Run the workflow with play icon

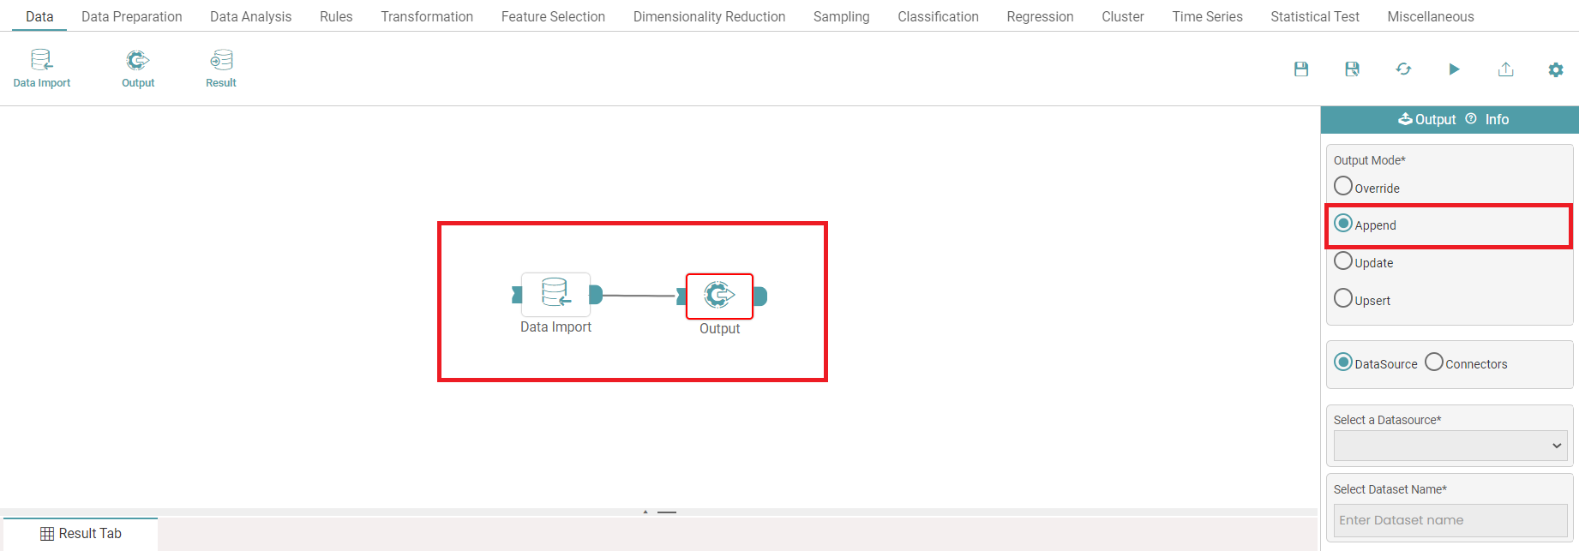click(1454, 69)
